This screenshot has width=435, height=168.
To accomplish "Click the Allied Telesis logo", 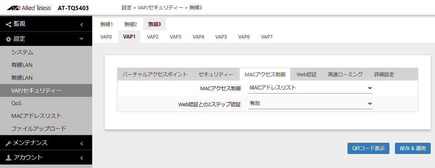I will [28, 8].
